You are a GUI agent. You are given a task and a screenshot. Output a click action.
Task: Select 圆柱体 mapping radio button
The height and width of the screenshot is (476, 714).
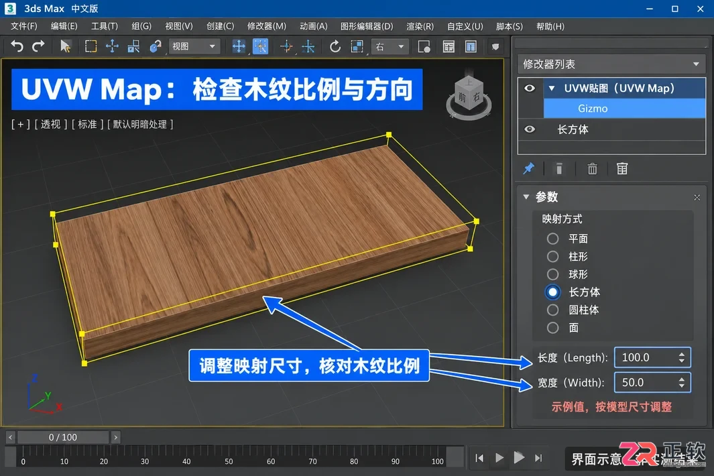tap(553, 310)
